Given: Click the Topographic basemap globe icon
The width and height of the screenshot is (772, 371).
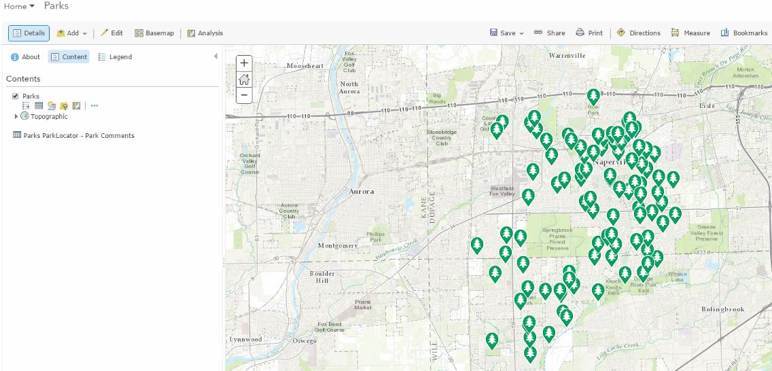Looking at the screenshot, I should (x=24, y=116).
